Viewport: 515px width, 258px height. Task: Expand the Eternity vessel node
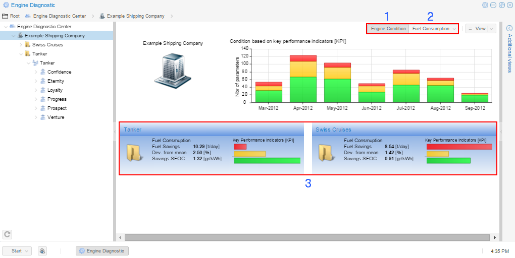(36, 81)
